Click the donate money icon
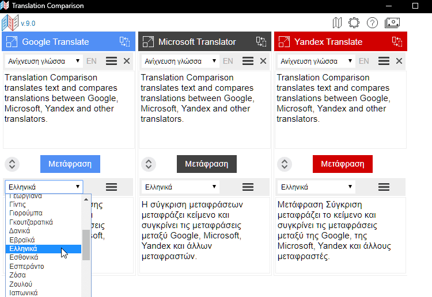 (392, 23)
